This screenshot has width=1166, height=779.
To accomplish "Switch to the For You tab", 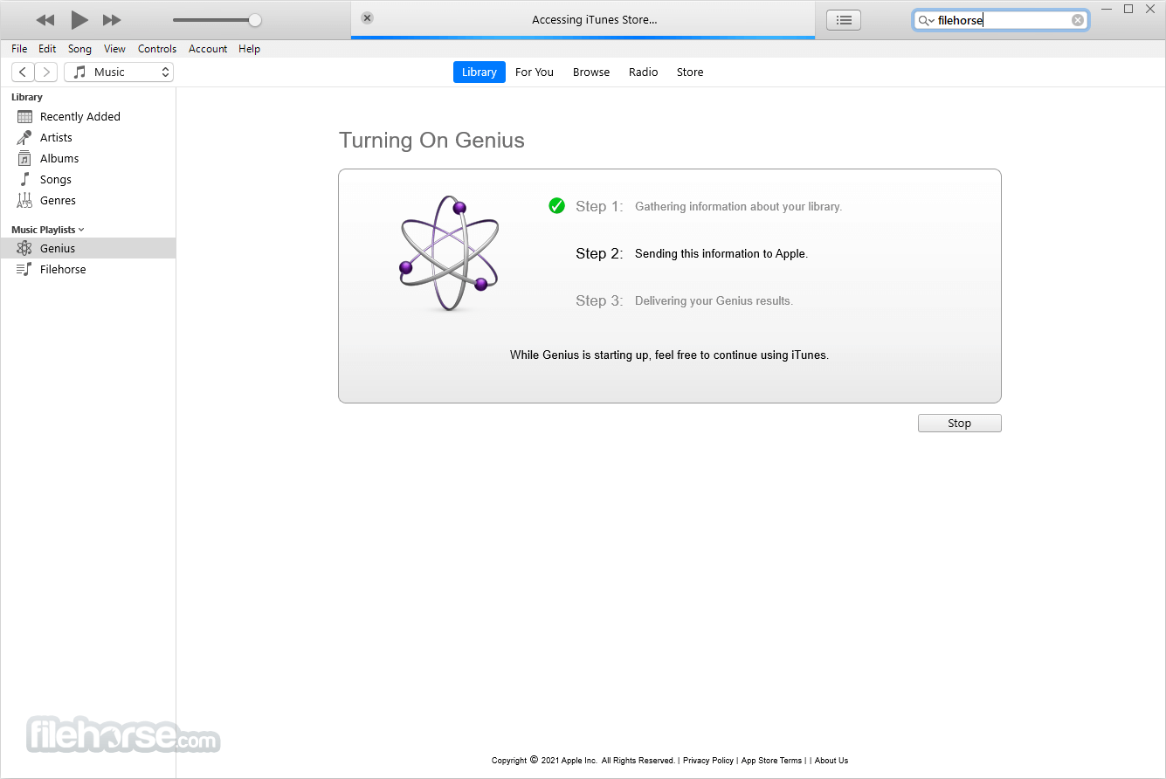I will 535,72.
